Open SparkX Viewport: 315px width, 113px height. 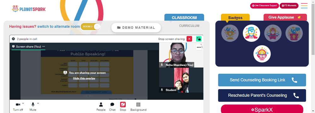tap(262, 110)
